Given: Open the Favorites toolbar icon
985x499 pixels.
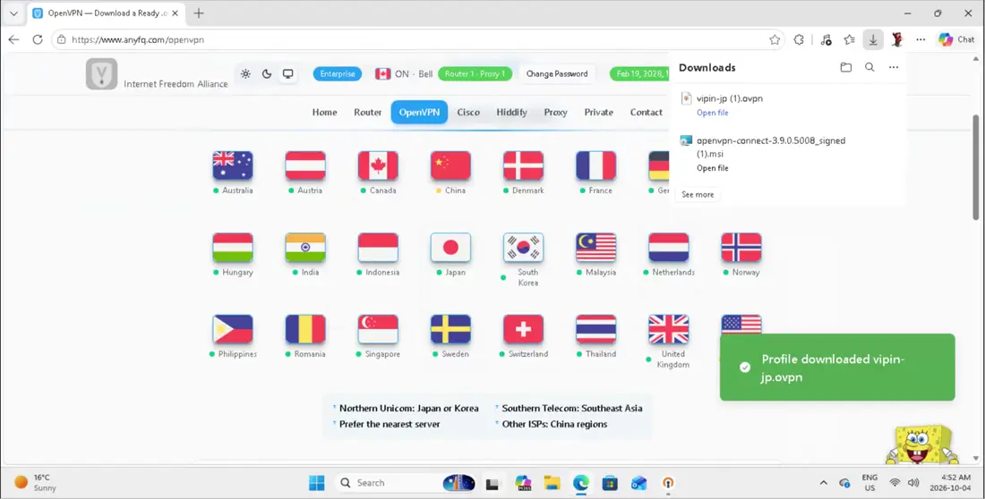Looking at the screenshot, I should [x=849, y=39].
